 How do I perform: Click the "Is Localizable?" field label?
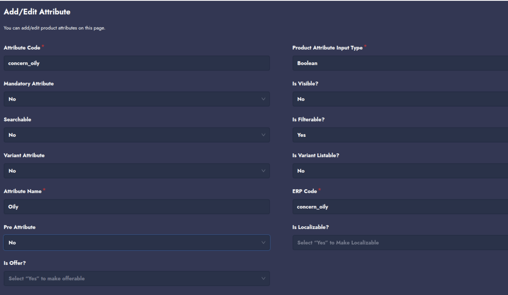310,227
